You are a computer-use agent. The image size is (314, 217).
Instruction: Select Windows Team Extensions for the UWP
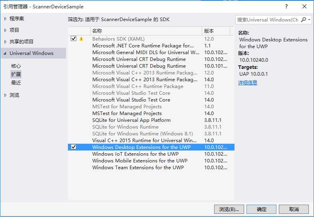[151, 168]
